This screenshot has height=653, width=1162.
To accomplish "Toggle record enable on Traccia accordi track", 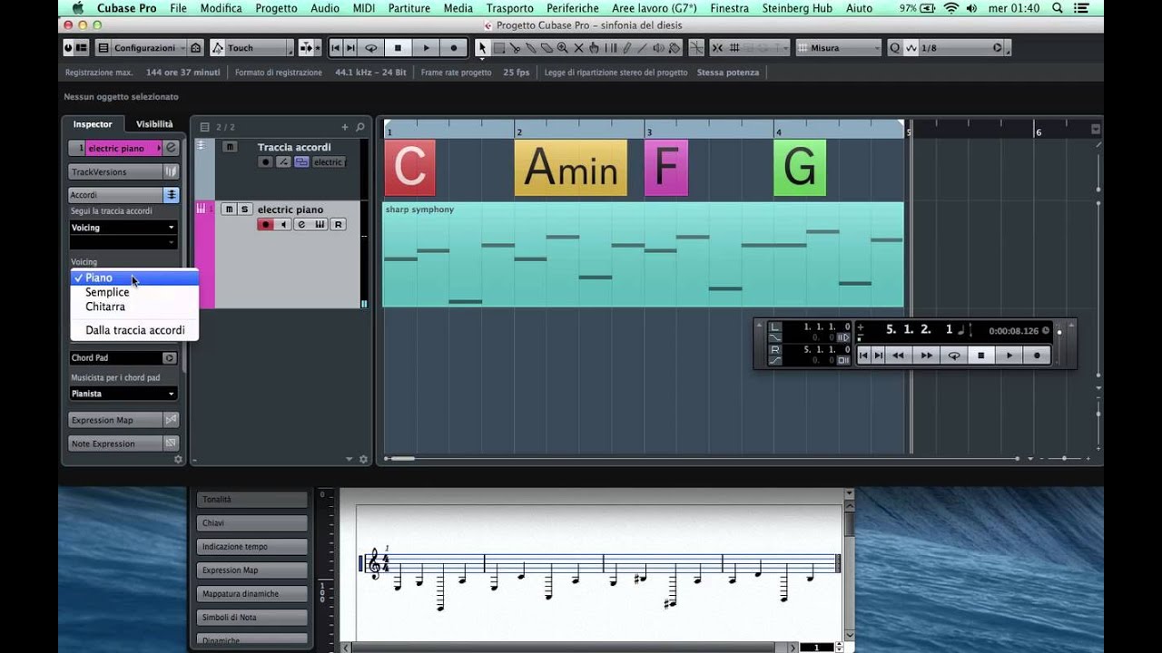I will pyautogui.click(x=265, y=162).
